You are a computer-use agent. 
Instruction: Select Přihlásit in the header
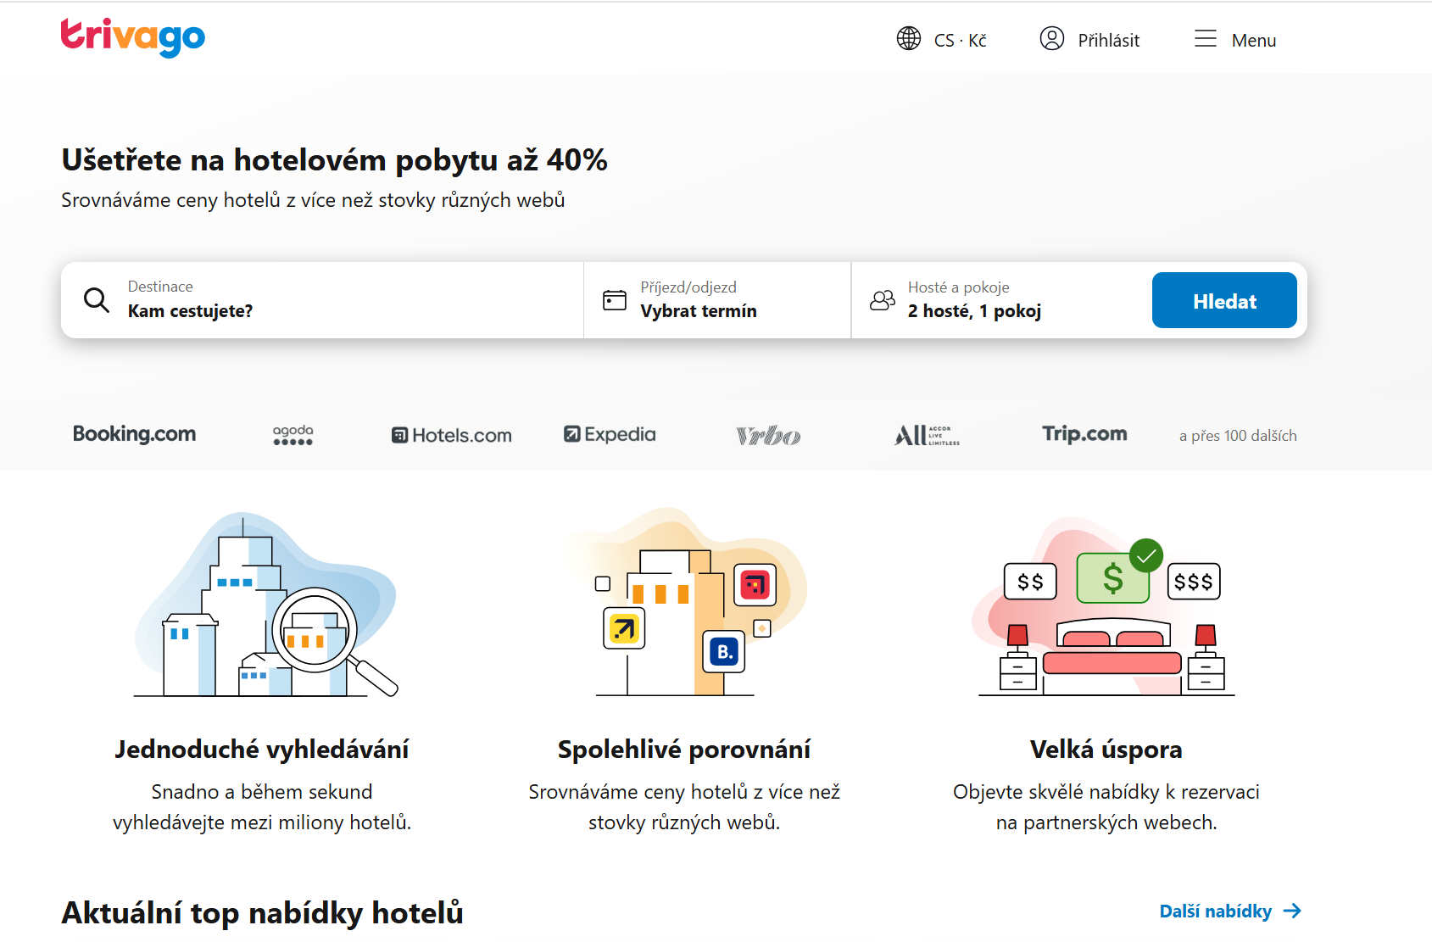tap(1108, 41)
